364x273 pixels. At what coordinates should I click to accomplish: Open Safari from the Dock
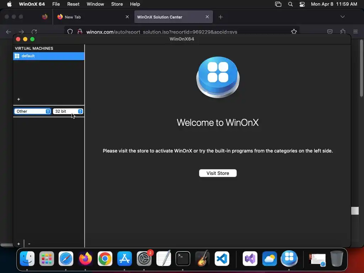[x=66, y=259]
